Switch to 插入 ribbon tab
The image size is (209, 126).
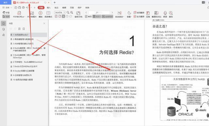click(x=49, y=8)
